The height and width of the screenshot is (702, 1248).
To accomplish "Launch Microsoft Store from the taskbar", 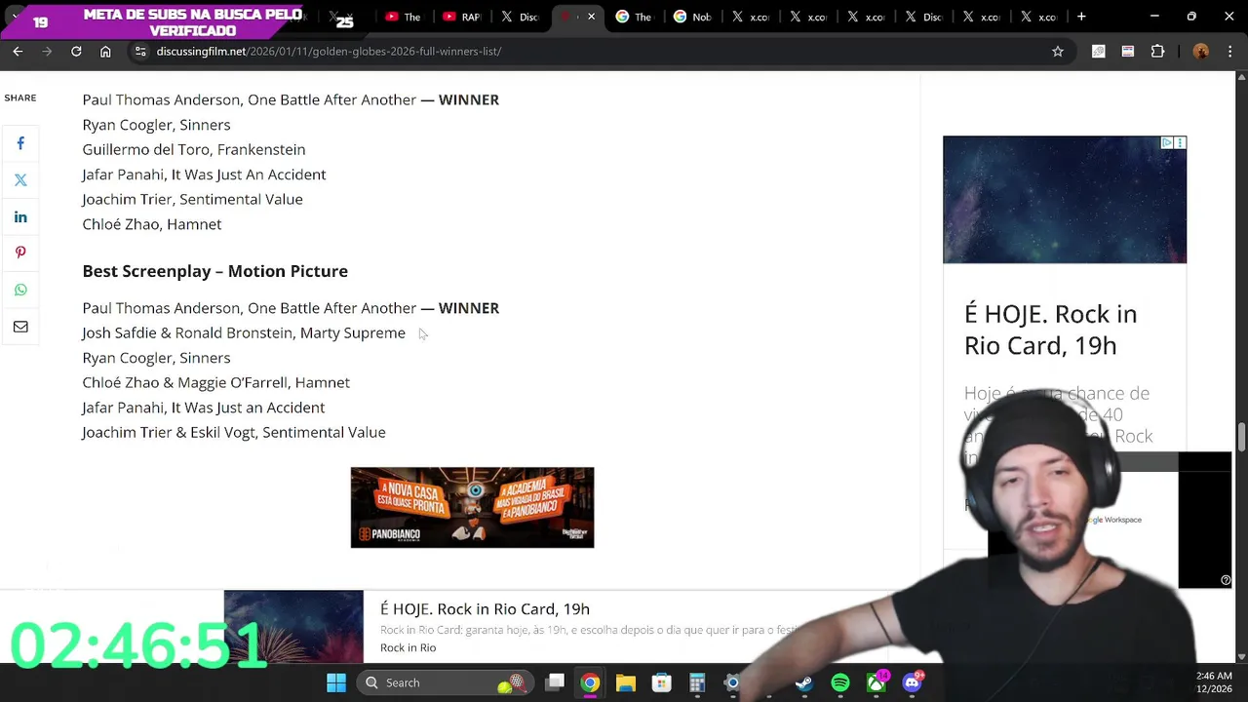I will click(x=662, y=682).
